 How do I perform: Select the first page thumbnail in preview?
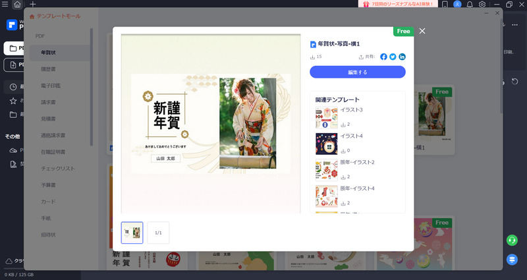pyautogui.click(x=132, y=233)
